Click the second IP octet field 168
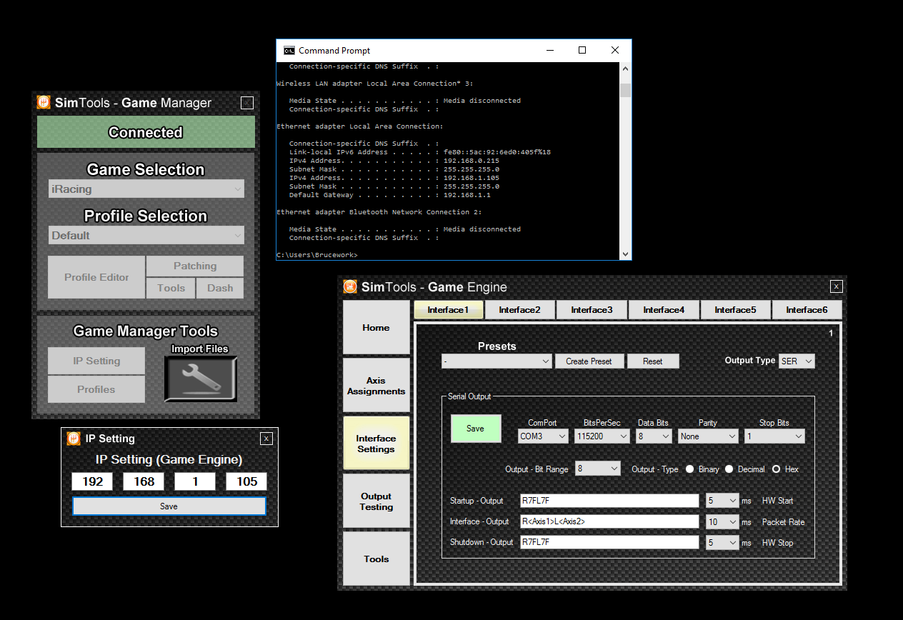Screen dimensions: 903x620 (x=144, y=481)
